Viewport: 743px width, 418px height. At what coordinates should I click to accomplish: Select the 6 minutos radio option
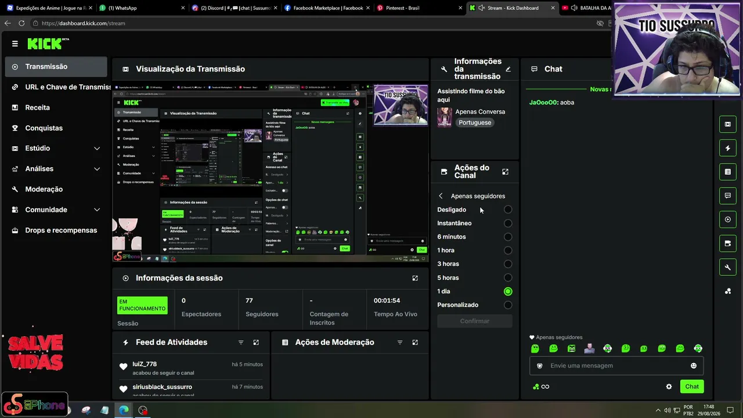click(x=508, y=237)
